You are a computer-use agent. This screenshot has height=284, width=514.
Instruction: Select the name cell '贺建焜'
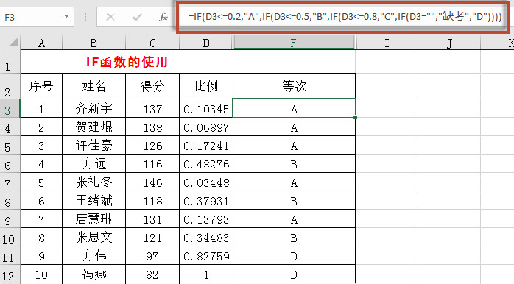tap(94, 127)
